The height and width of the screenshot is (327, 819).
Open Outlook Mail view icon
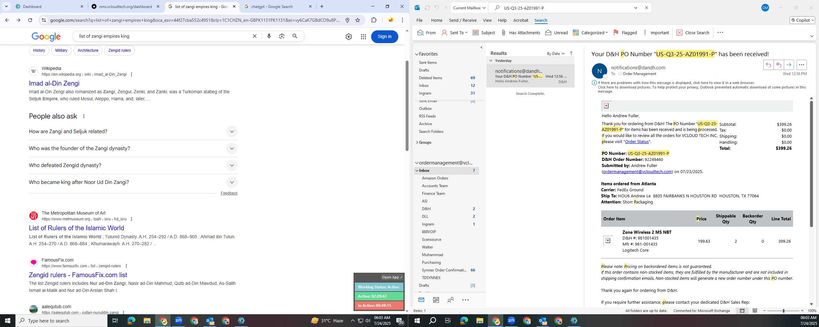421,300
